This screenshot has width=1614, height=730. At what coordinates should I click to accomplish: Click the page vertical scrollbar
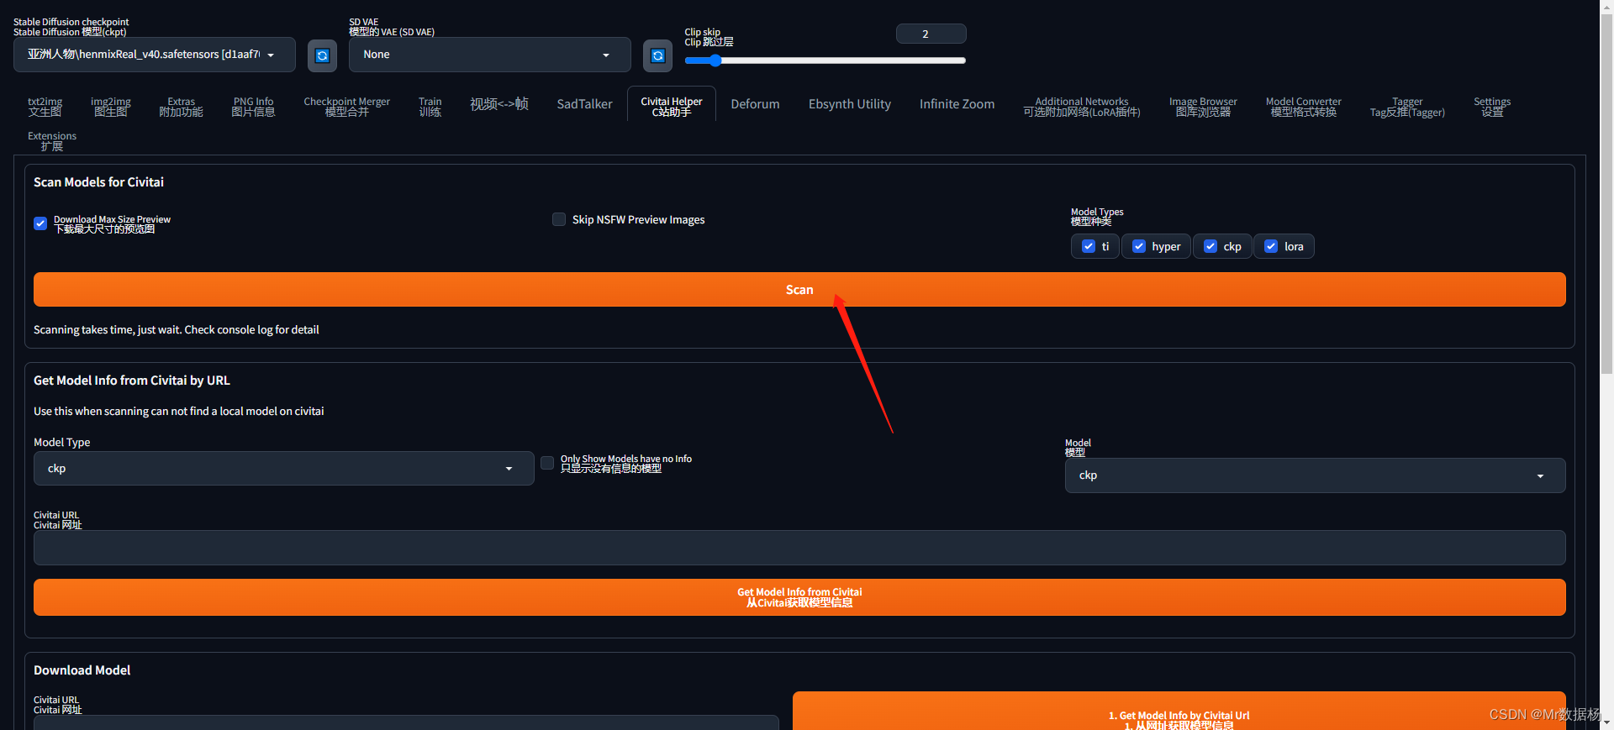(1606, 193)
